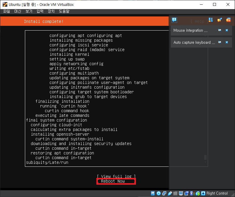The image size is (235, 197).
Task: Open the 도움말 (Help) menu
Action: point(64,11)
